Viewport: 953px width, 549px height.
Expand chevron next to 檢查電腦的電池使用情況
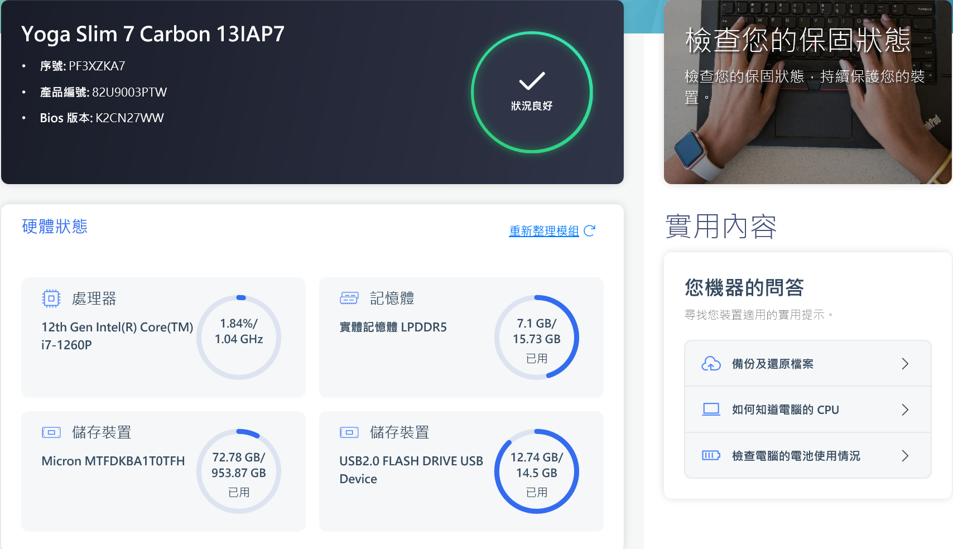pyautogui.click(x=905, y=455)
